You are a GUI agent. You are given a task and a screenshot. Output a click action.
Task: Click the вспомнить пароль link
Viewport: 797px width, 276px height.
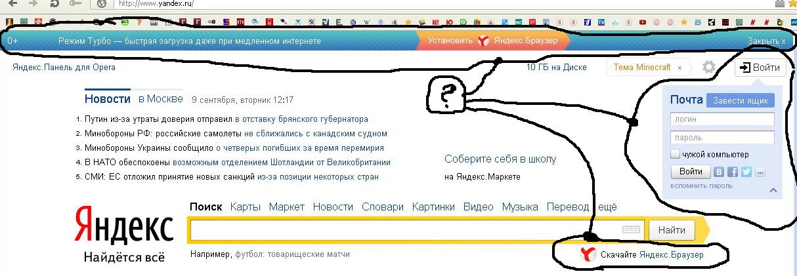point(701,186)
